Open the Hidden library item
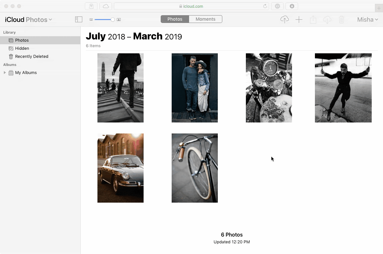Screen dimensions: 383x254 pos(40,48)
